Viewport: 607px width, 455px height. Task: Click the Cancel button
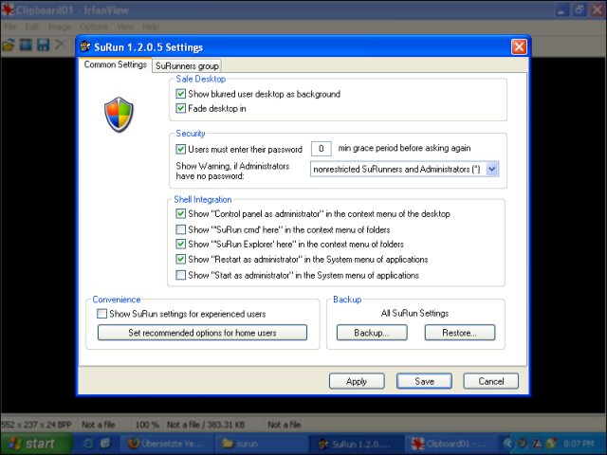[491, 381]
